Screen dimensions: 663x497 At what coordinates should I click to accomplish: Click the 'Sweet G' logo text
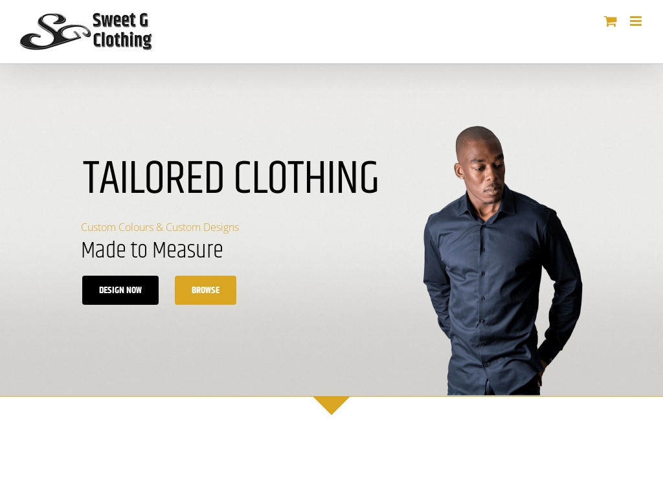(120, 21)
